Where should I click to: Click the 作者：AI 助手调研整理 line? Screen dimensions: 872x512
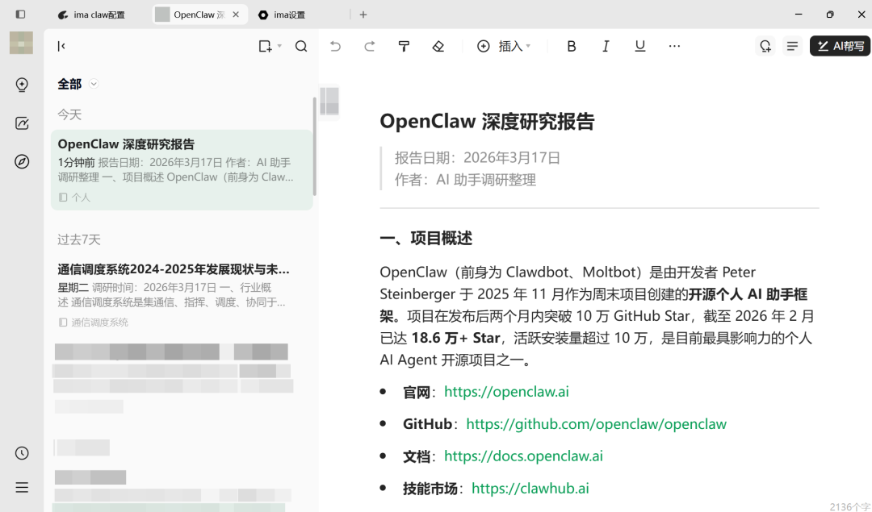pyautogui.click(x=466, y=180)
